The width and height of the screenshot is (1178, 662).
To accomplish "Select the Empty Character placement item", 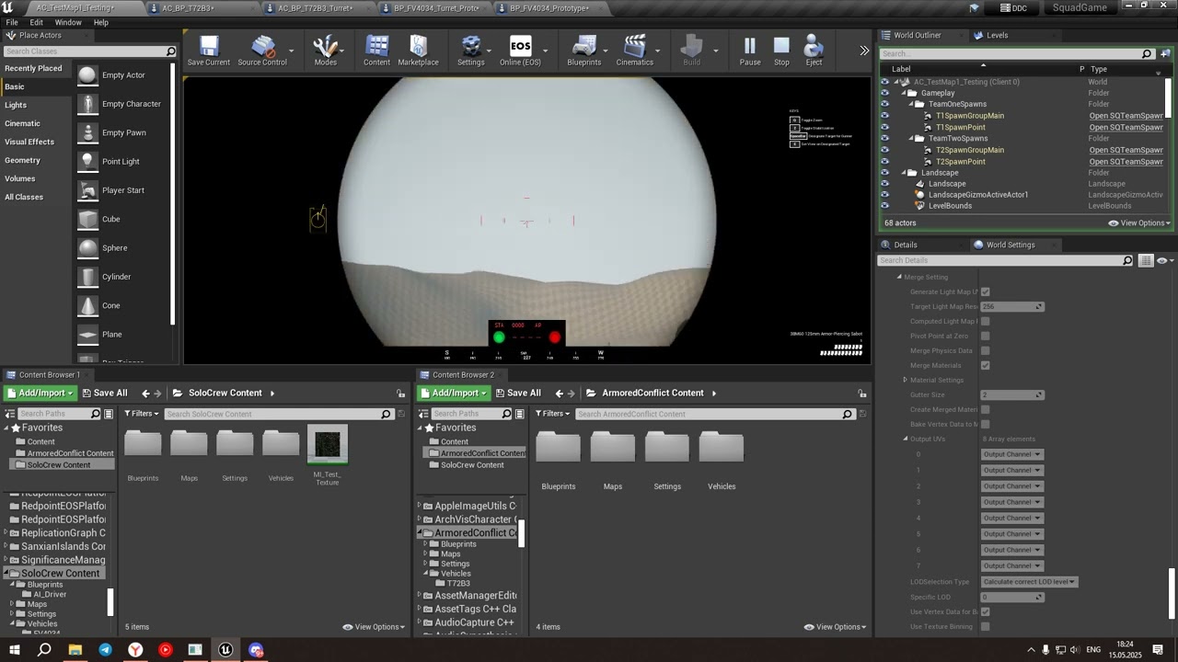I will click(x=122, y=104).
